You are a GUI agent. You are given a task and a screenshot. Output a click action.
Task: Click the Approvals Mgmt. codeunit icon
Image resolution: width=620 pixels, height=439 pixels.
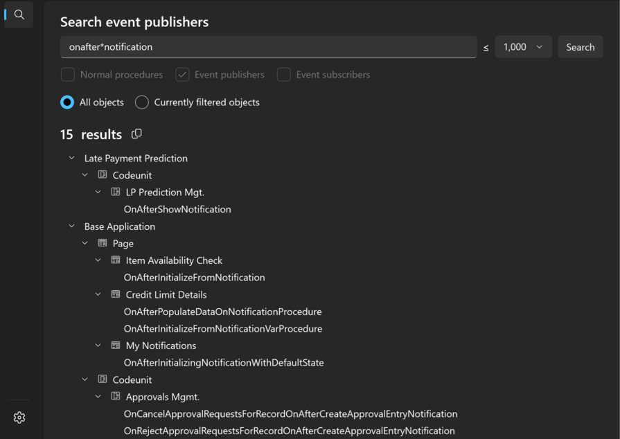pyautogui.click(x=116, y=396)
